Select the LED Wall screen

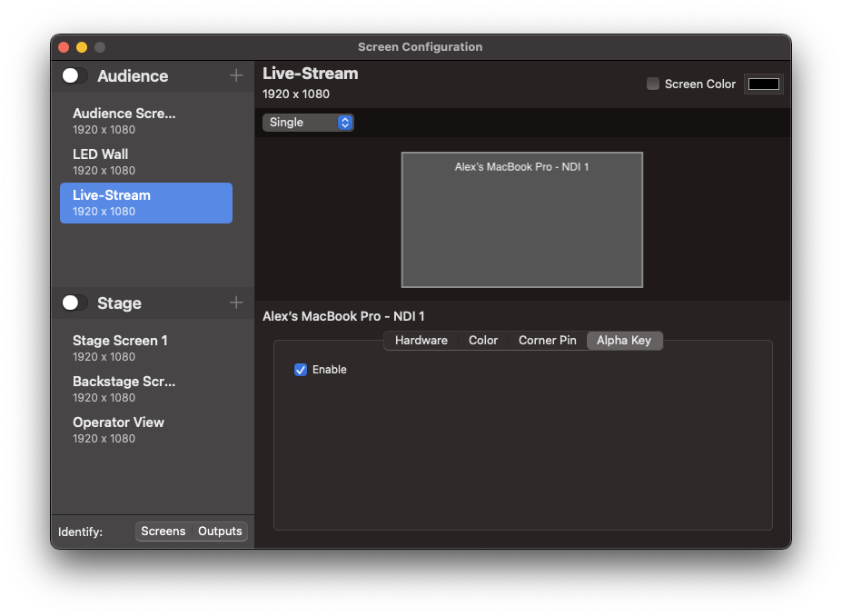pyautogui.click(x=146, y=163)
